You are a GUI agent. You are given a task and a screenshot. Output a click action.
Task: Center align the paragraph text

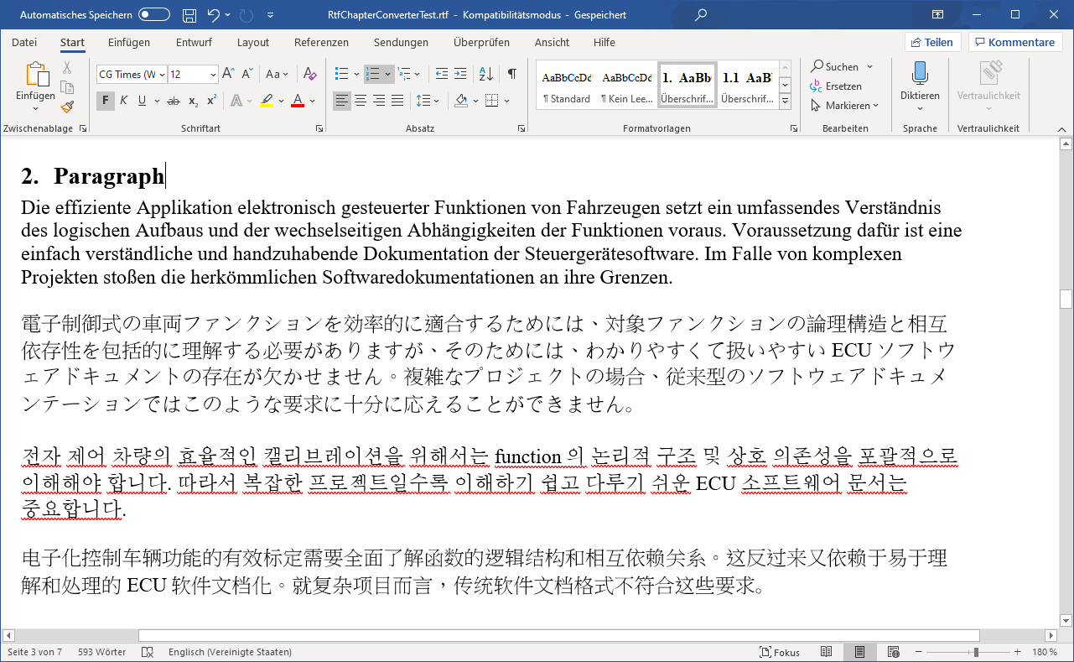click(360, 101)
